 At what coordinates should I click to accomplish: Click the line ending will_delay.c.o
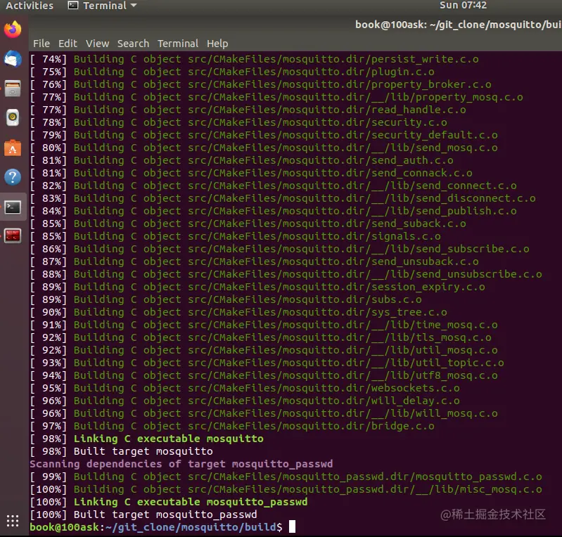pos(245,401)
